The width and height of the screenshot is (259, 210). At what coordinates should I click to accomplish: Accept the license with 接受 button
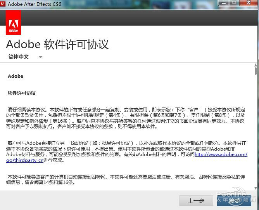coord(234,201)
